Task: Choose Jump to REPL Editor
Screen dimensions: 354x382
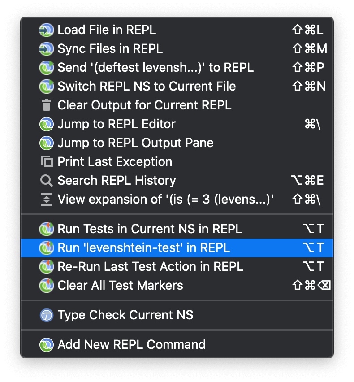Action: [177, 124]
